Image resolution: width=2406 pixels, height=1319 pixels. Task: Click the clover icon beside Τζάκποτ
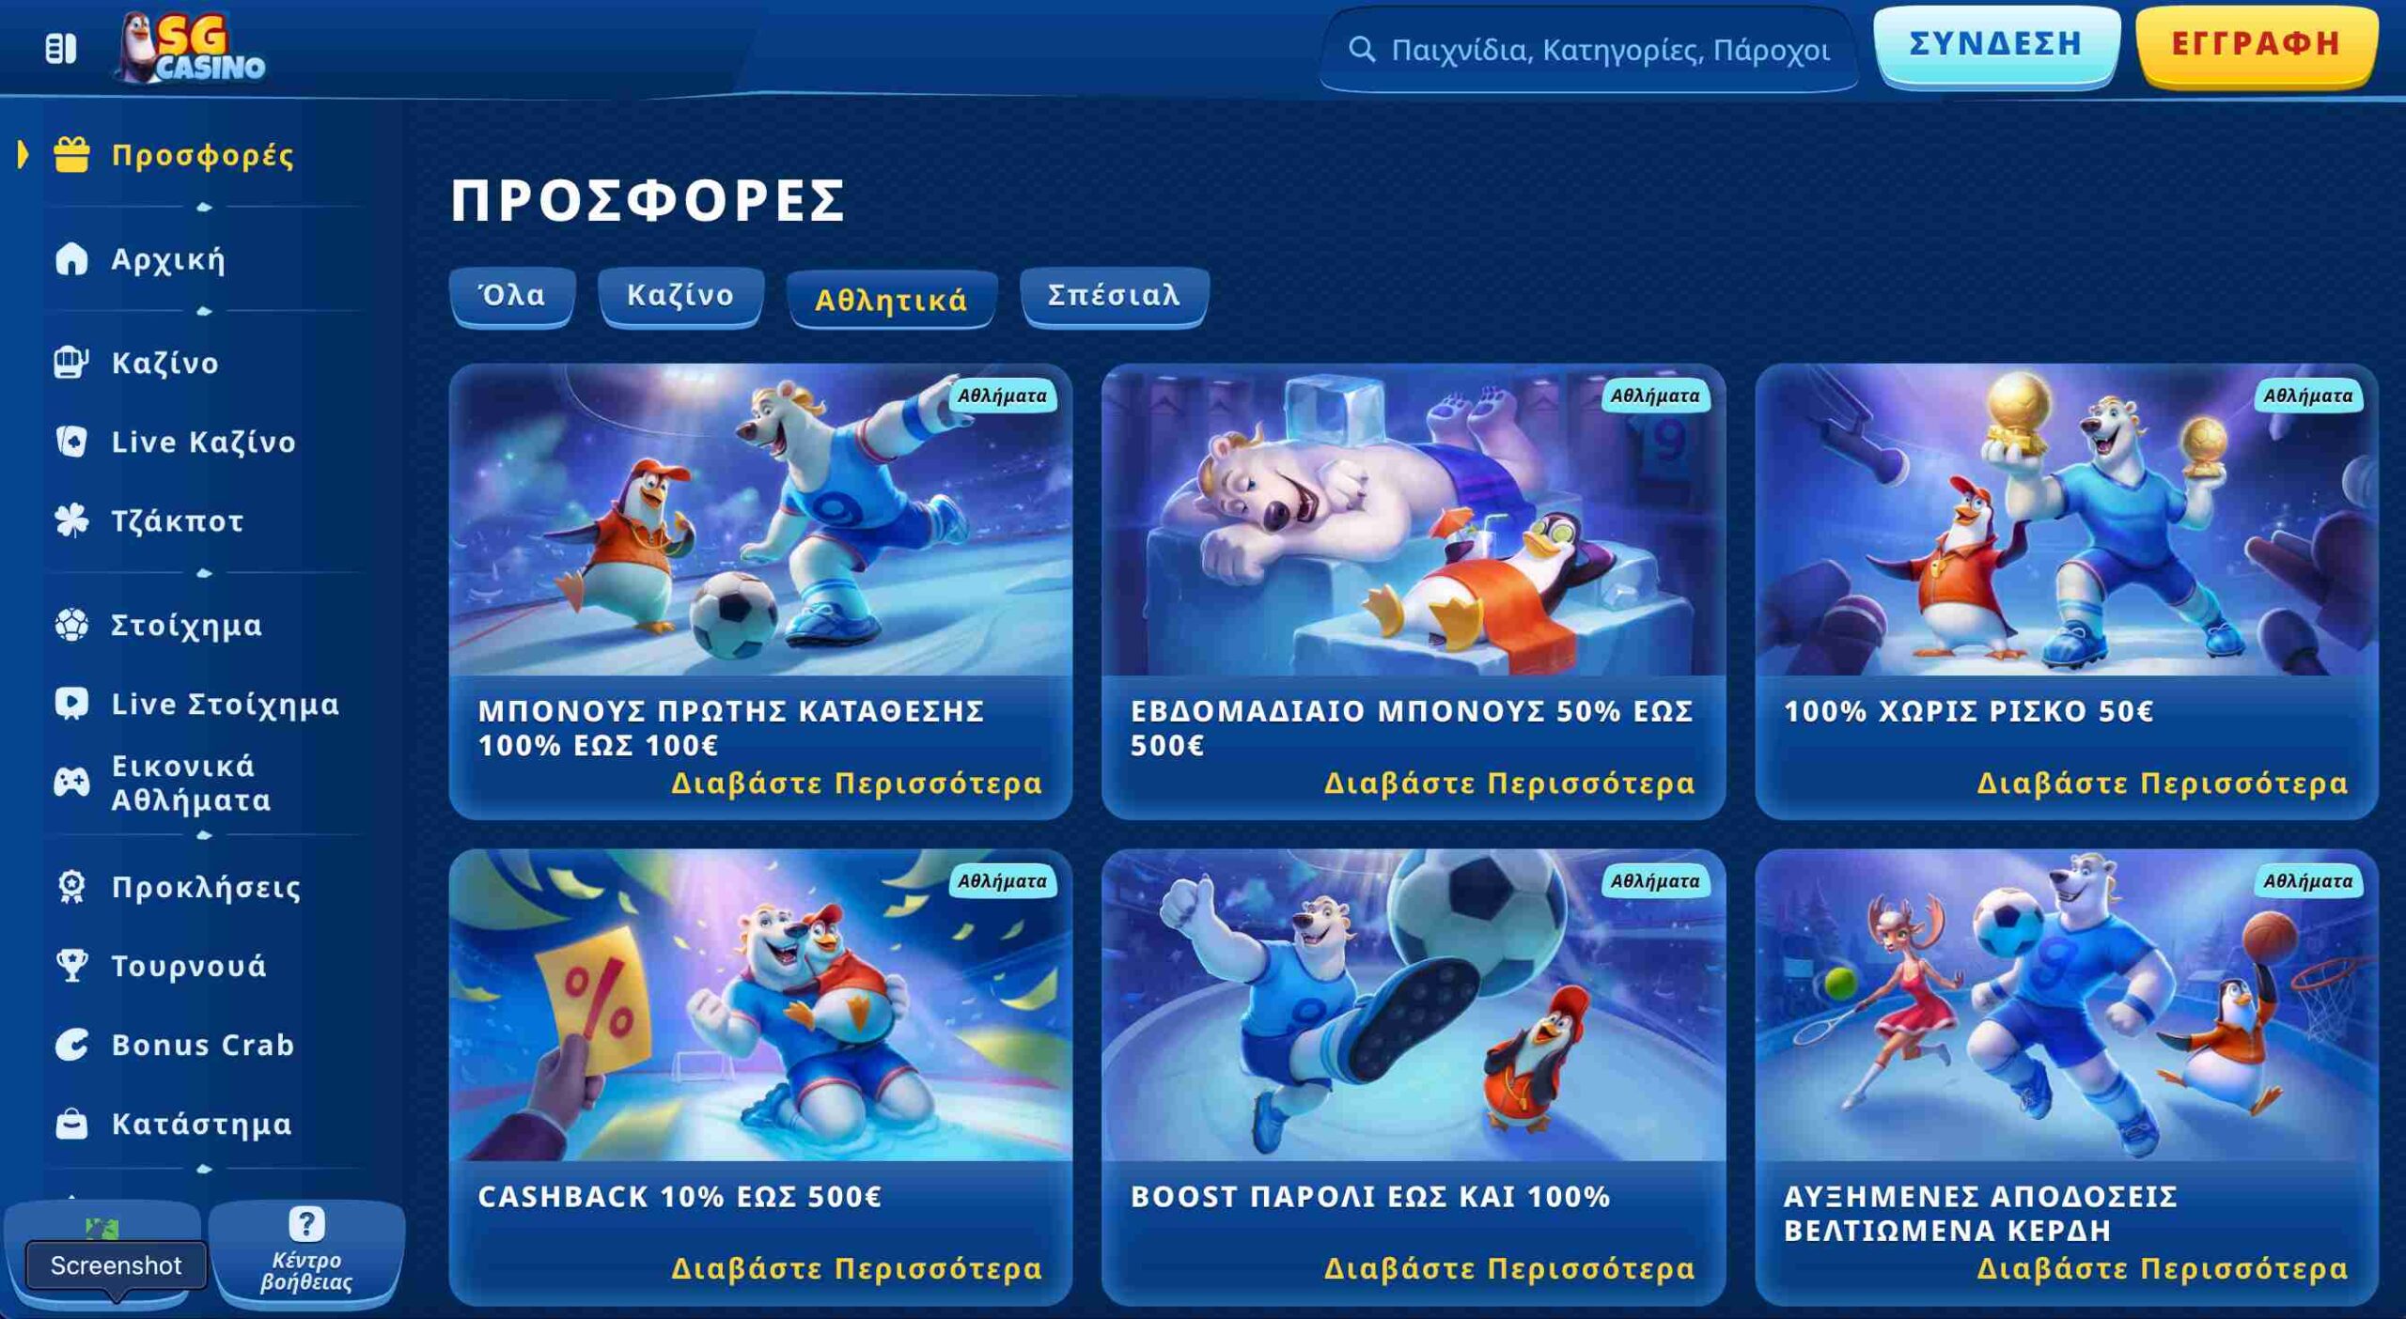[x=71, y=520]
